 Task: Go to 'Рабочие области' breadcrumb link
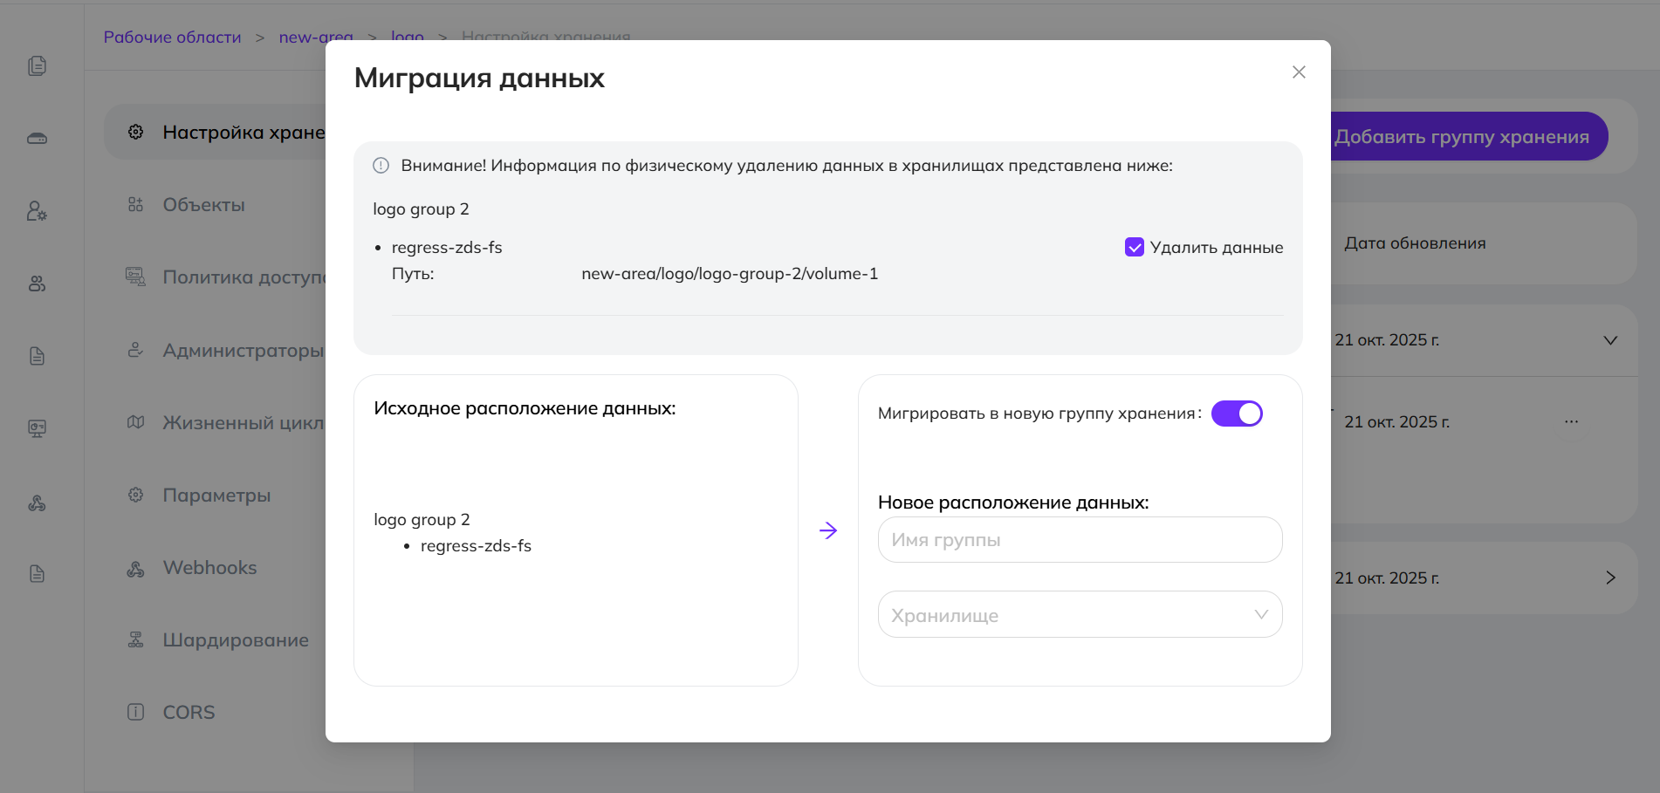(x=172, y=38)
